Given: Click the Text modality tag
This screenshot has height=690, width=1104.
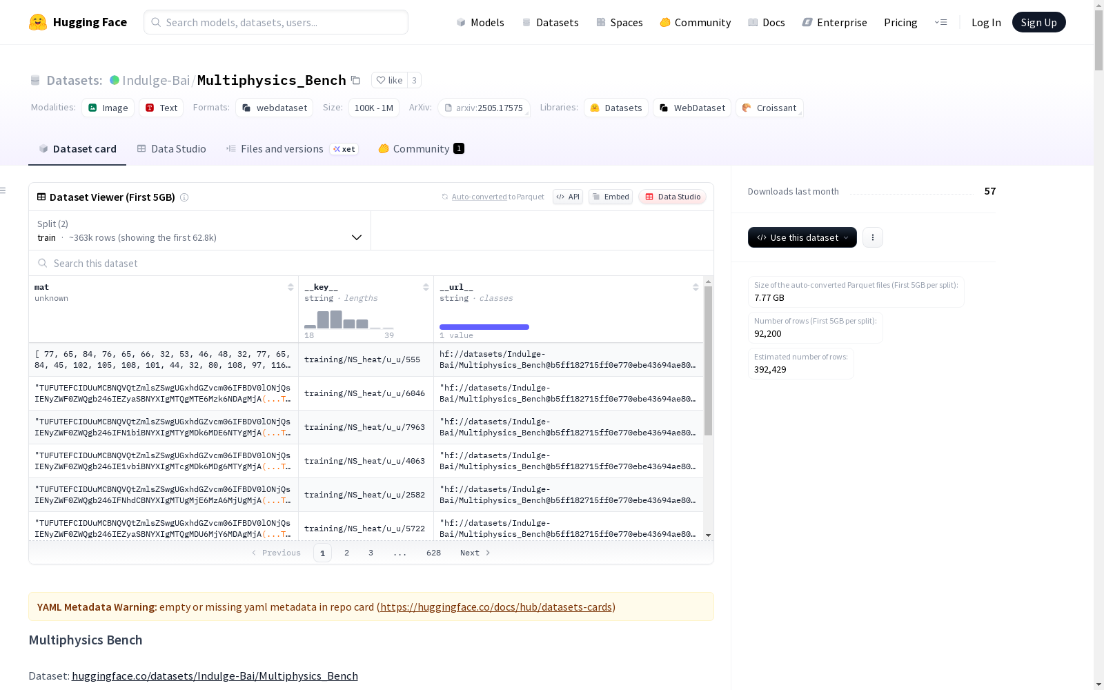Looking at the screenshot, I should (161, 108).
